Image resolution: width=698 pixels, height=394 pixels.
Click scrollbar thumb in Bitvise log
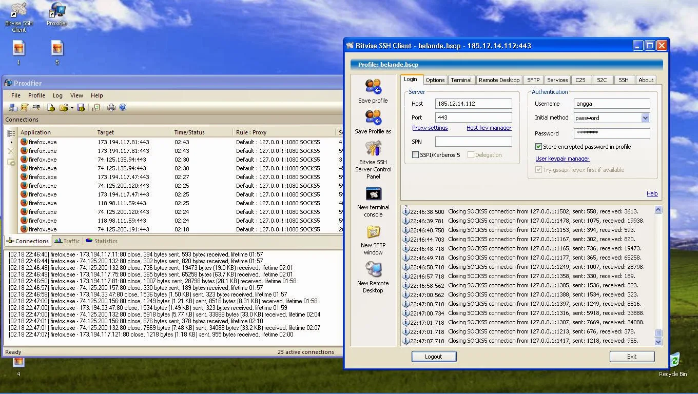coord(658,333)
